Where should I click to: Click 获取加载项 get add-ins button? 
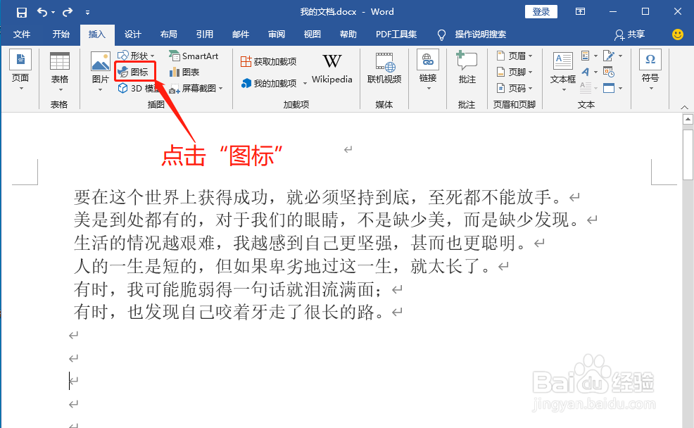pos(268,61)
